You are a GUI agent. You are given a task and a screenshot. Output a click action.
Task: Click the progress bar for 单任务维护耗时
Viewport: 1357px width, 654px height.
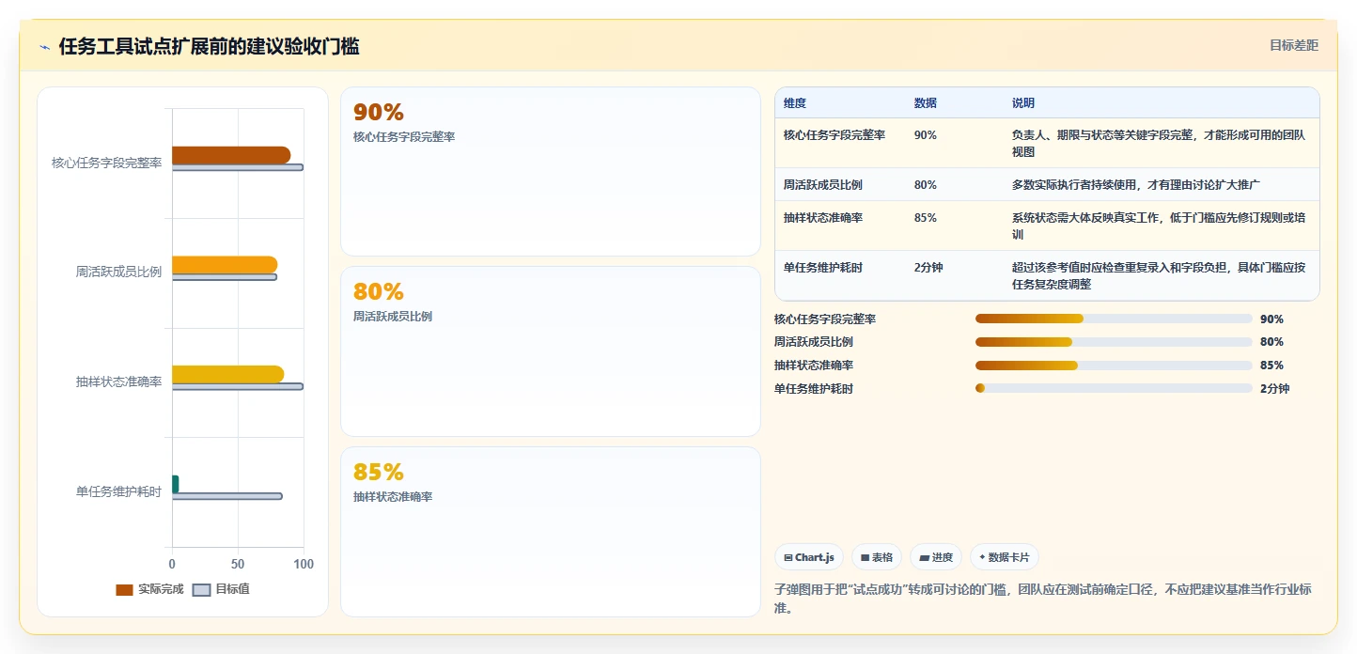(x=1114, y=388)
